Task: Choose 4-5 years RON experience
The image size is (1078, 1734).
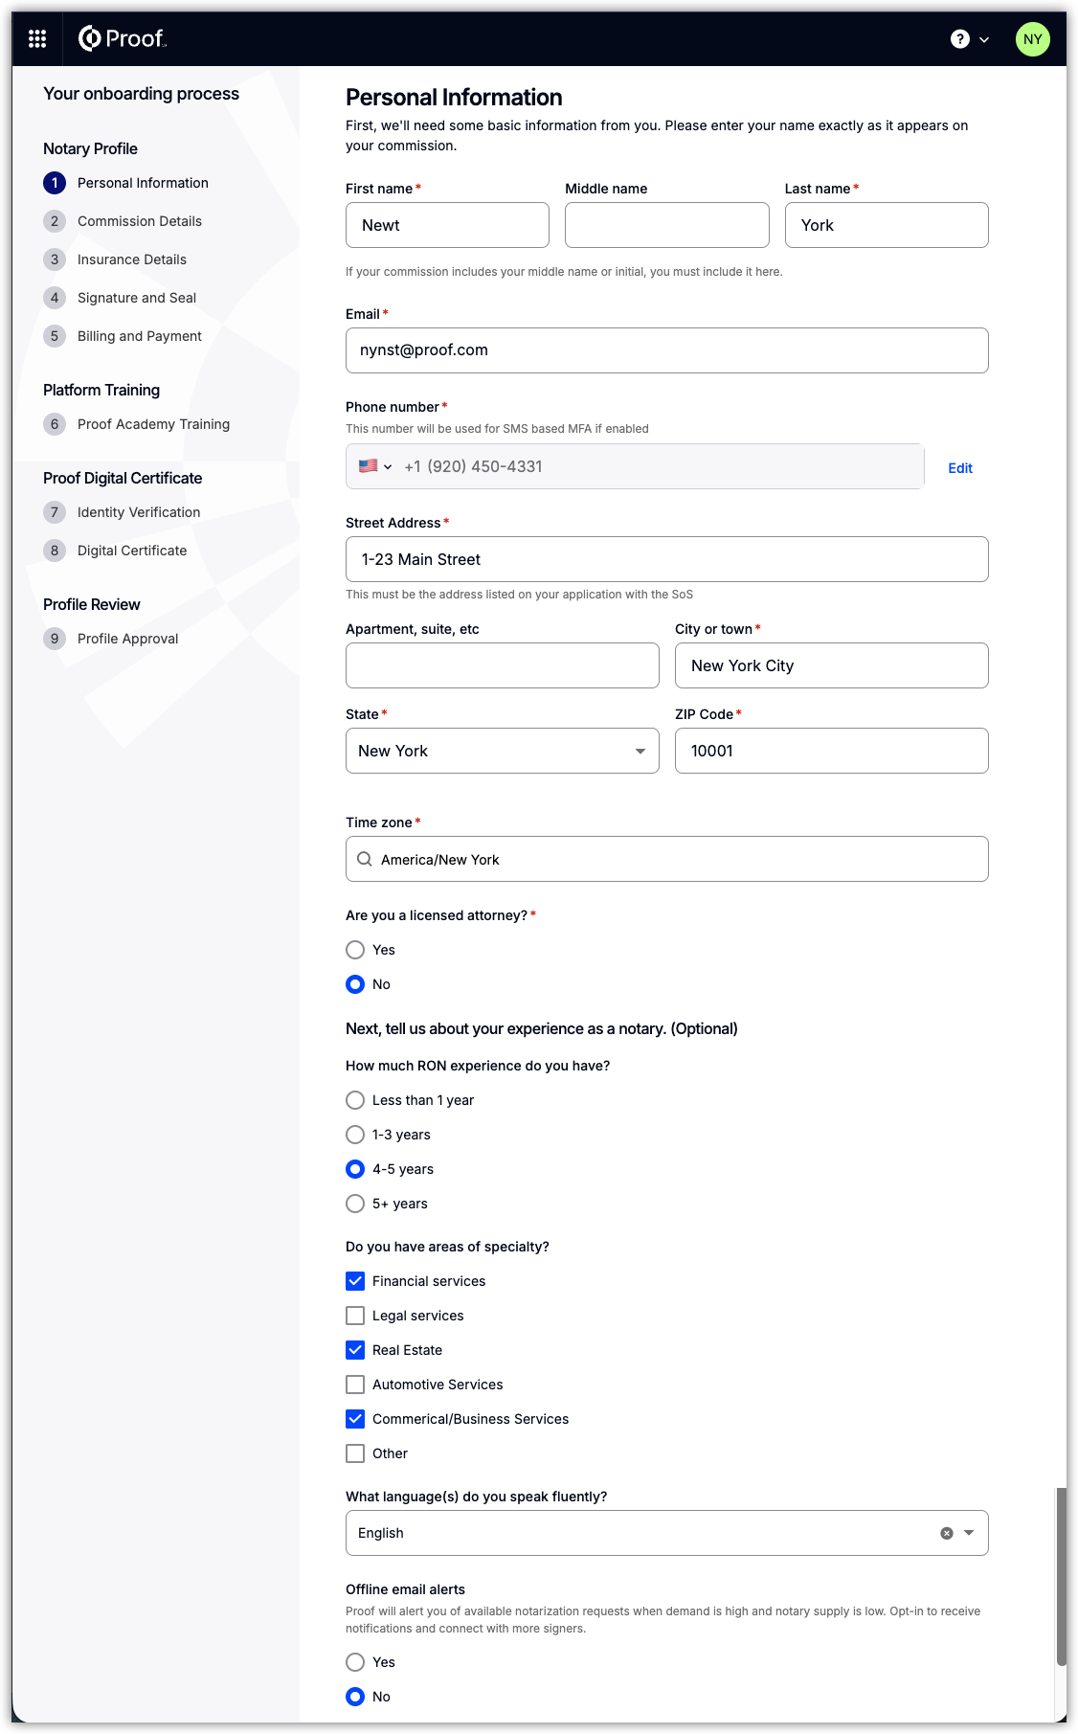Action: (355, 1169)
